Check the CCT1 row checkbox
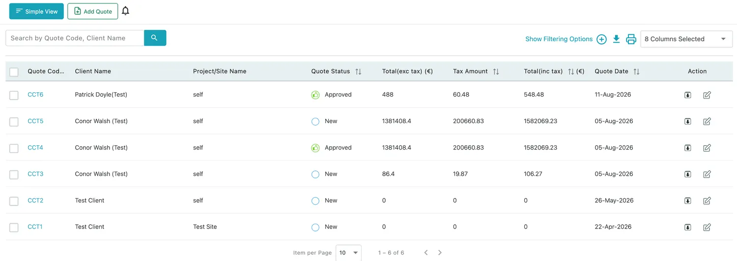The width and height of the screenshot is (737, 261). [x=14, y=228]
